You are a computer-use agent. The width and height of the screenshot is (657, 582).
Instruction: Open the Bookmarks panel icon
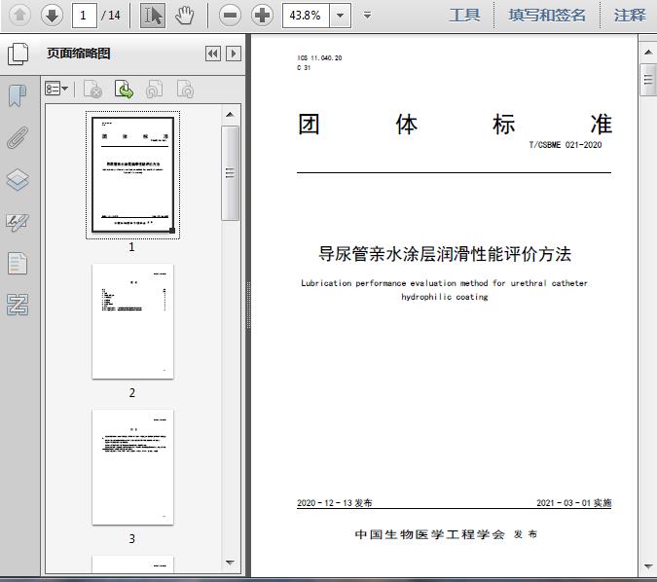pyautogui.click(x=18, y=95)
